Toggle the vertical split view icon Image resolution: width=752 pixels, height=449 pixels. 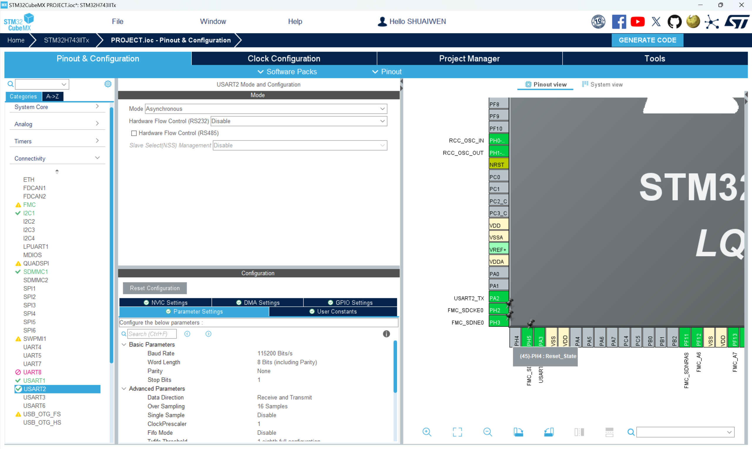coord(579,432)
